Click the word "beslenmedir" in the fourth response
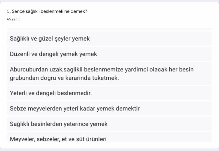This screenshot has width=219, height=151. click(75, 93)
